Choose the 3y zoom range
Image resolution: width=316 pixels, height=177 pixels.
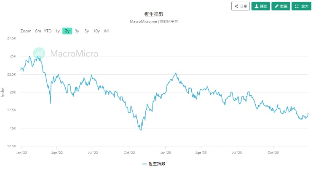77,31
